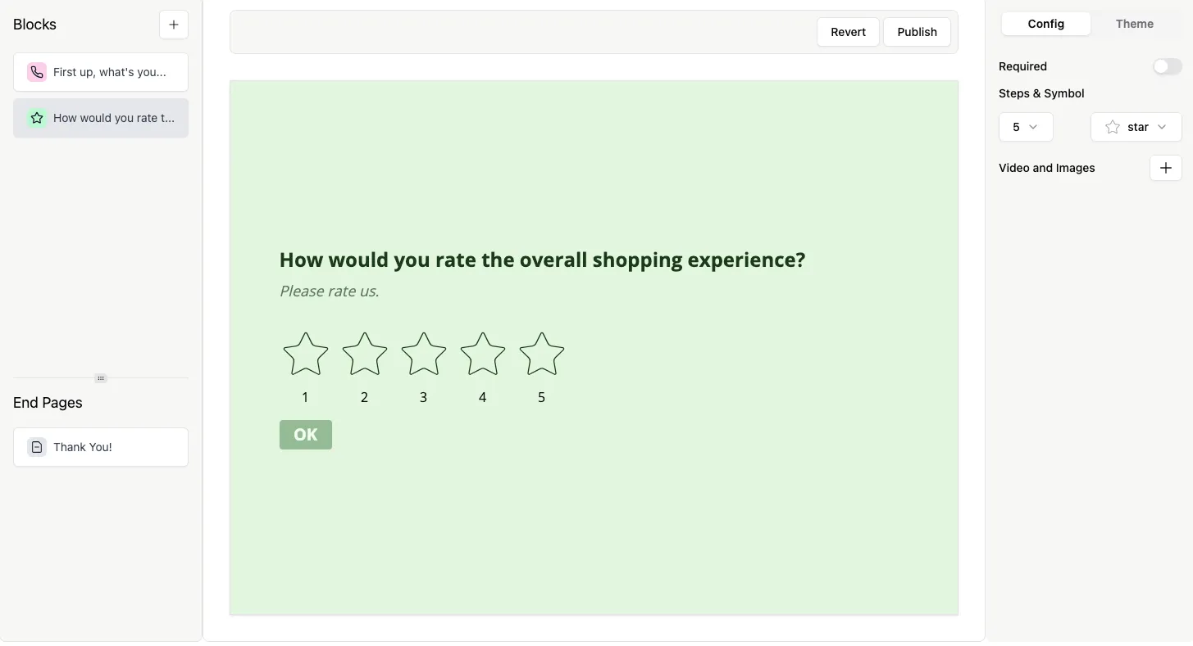
Task: Click the drag handle between Blocks and End Pages
Action: 100,377
